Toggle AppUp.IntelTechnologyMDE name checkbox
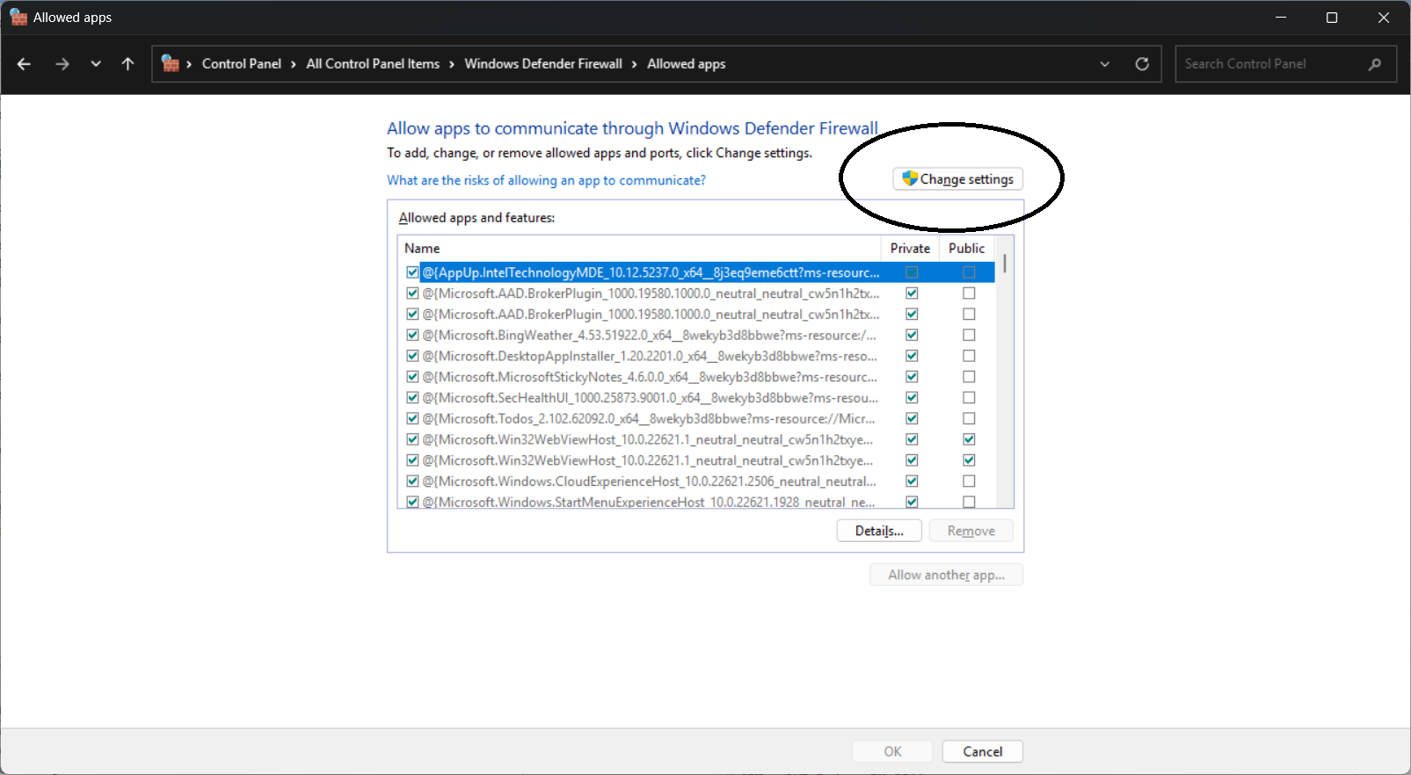This screenshot has width=1411, height=775. 412,272
